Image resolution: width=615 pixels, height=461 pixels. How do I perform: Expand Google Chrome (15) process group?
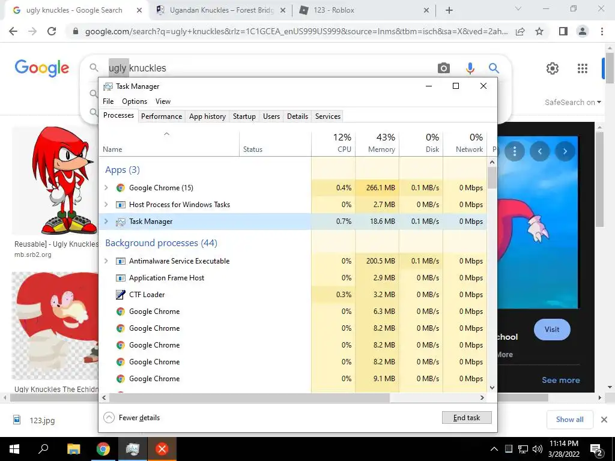click(106, 188)
